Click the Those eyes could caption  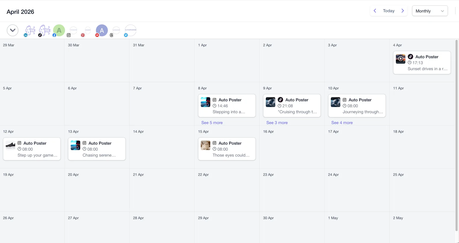pyautogui.click(x=231, y=155)
